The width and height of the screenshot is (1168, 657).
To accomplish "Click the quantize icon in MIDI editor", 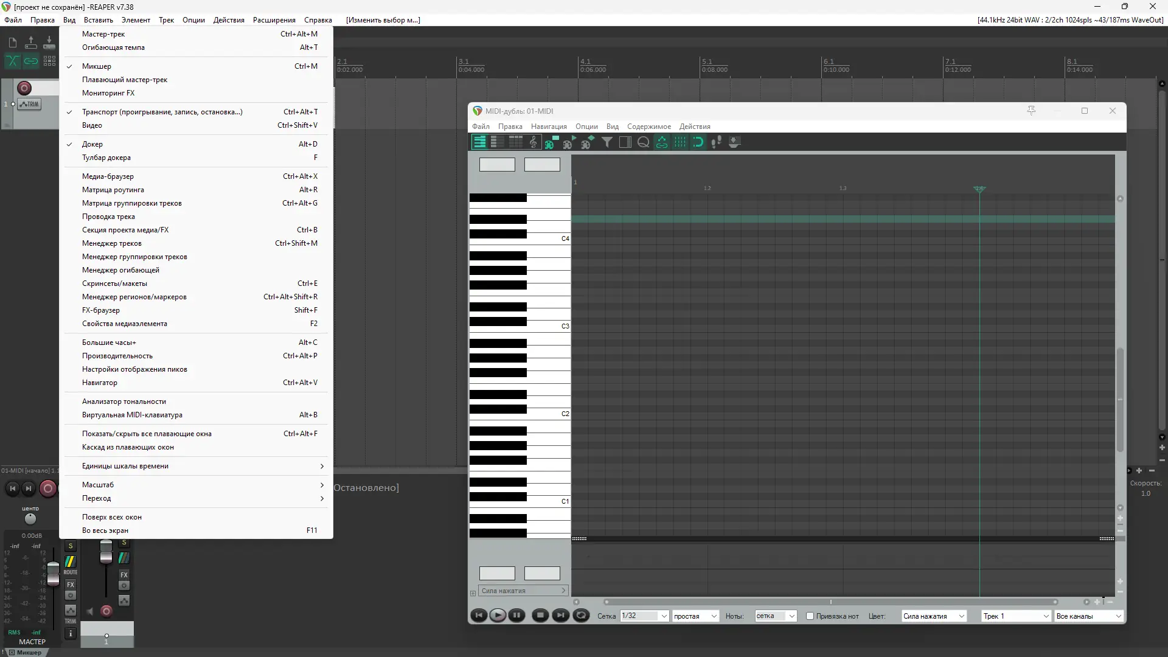I will [643, 142].
